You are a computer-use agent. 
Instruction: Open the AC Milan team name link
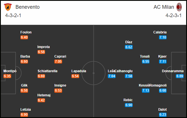pyautogui.click(x=164, y=7)
